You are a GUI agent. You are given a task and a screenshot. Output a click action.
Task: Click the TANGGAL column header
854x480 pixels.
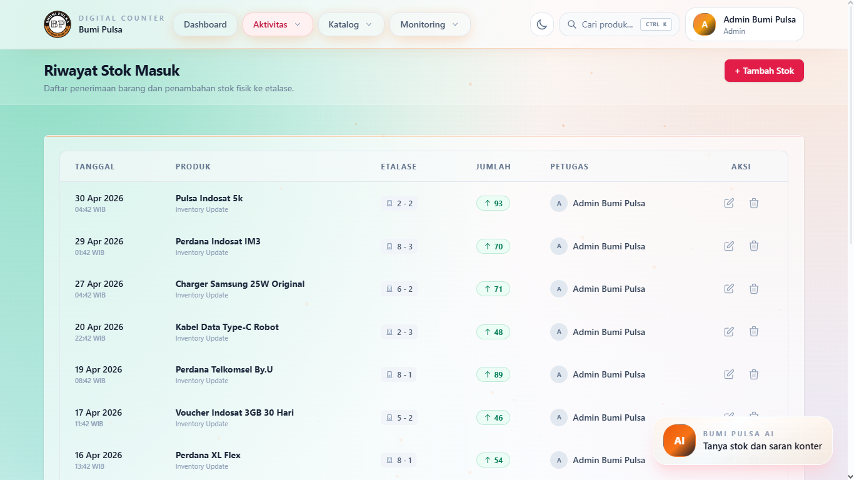95,167
